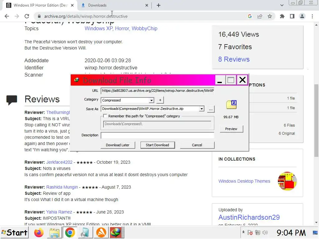Click the 9:04 PM clock
319x239 pixels.
click(291, 233)
